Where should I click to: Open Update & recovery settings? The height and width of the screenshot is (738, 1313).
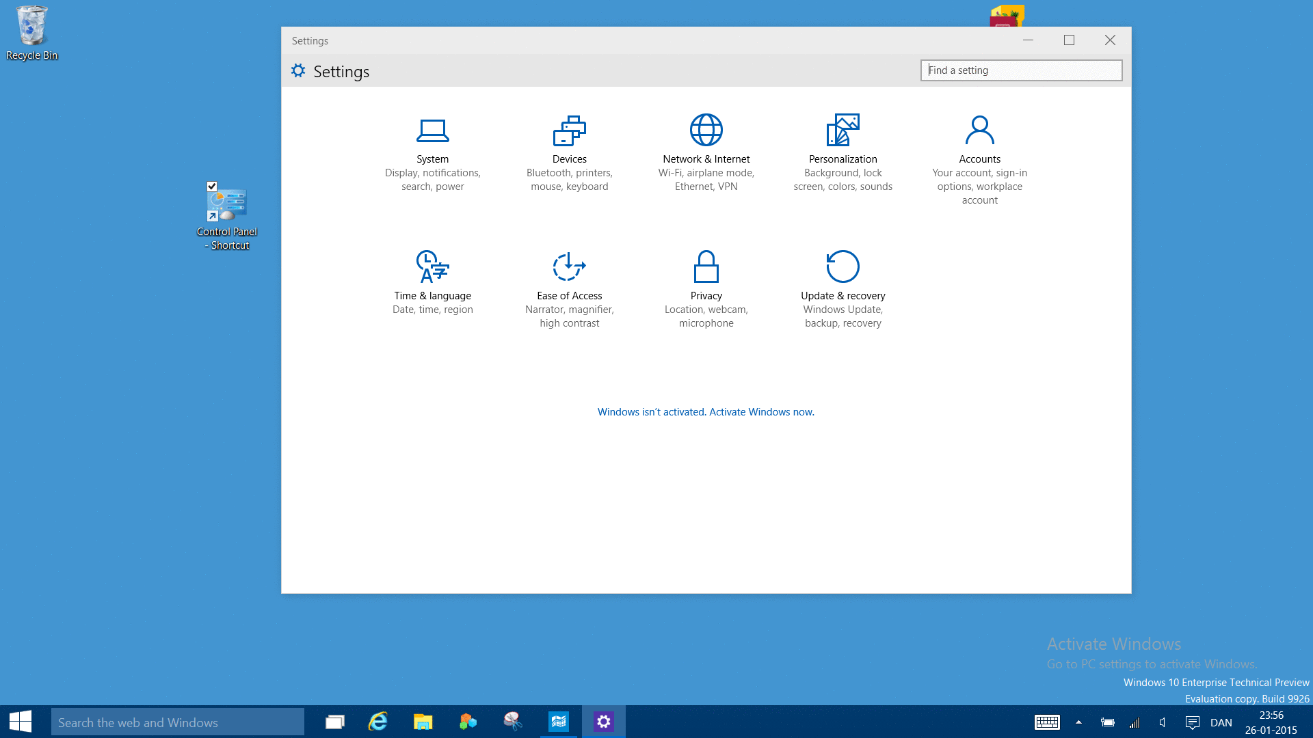[843, 267]
